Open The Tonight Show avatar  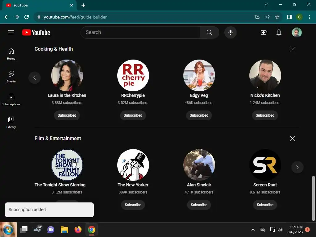(67, 165)
